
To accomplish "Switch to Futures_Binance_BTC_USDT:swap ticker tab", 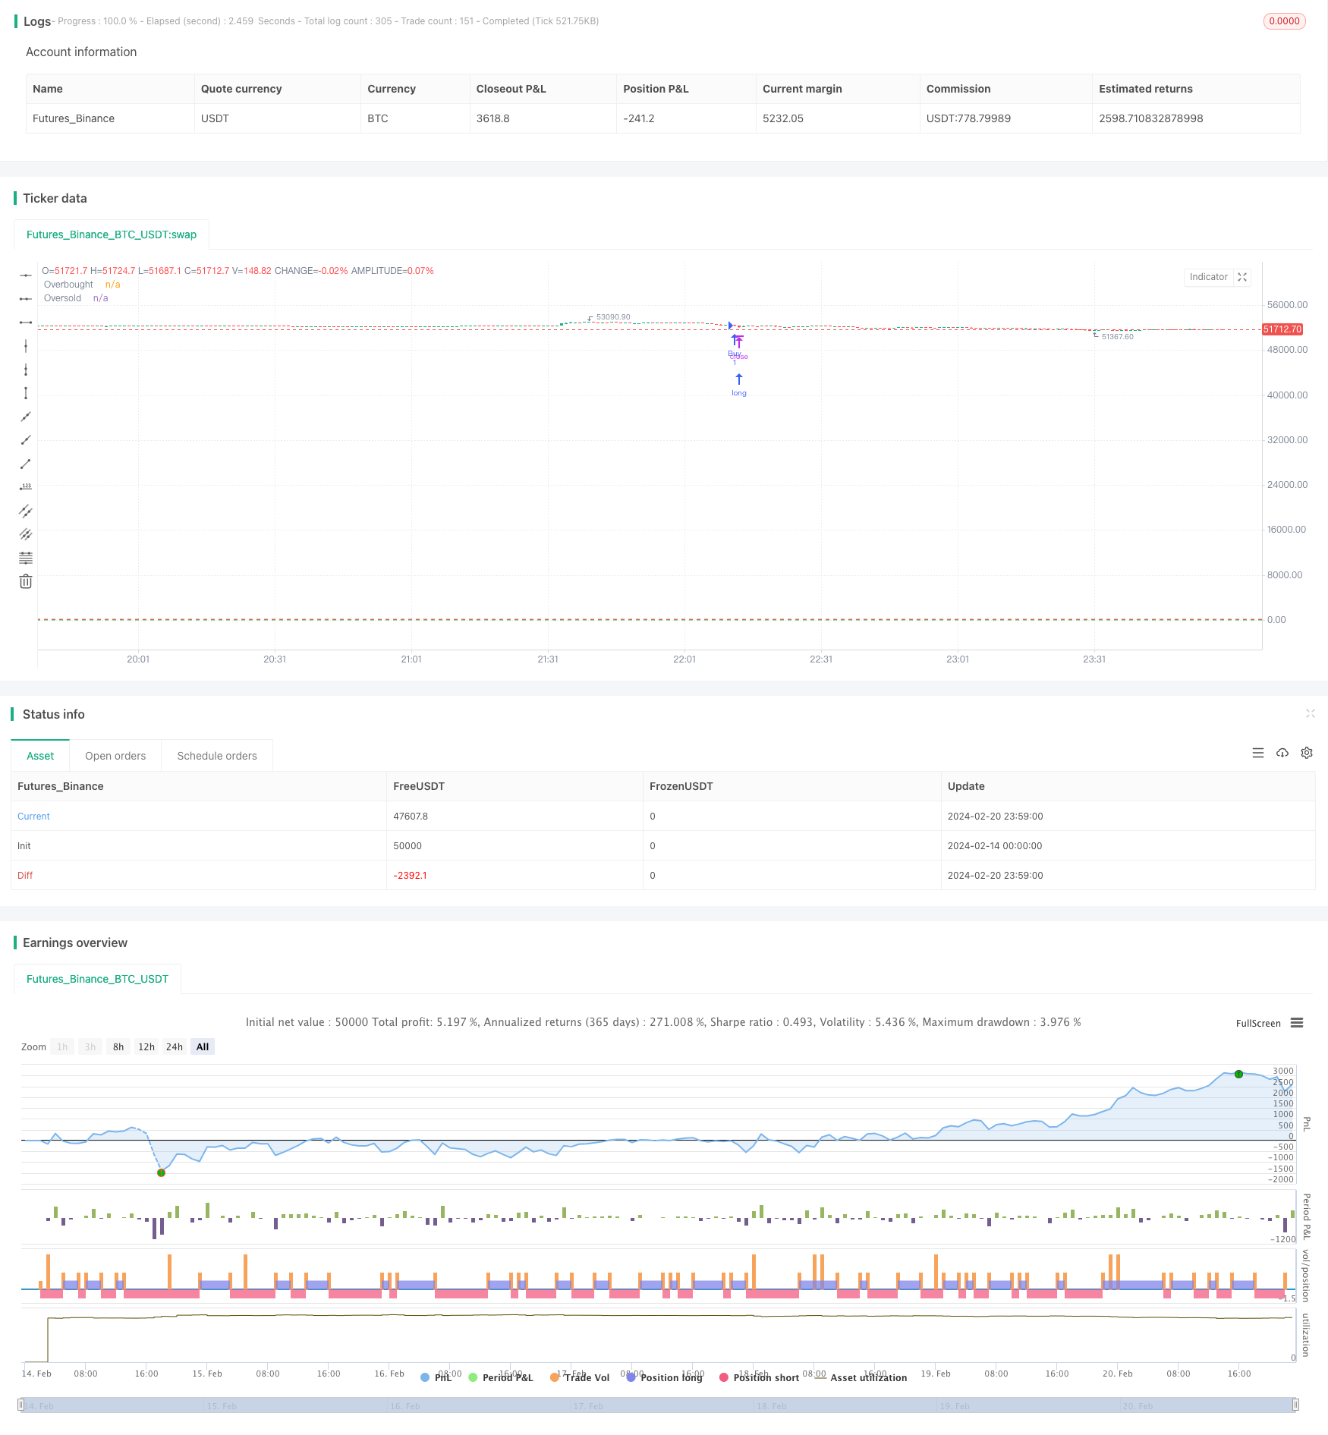I will 112,234.
